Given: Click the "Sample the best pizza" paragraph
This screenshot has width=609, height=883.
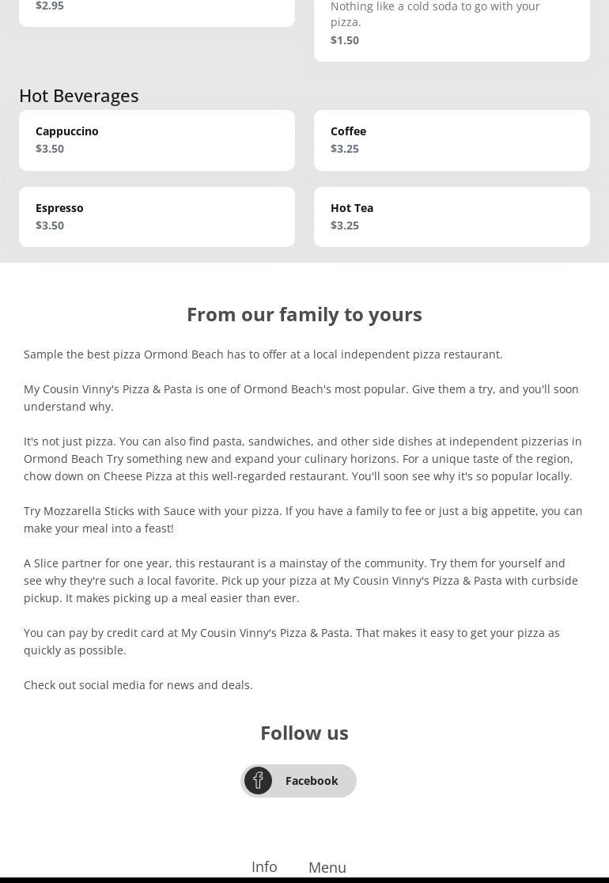Looking at the screenshot, I should click(x=263, y=354).
